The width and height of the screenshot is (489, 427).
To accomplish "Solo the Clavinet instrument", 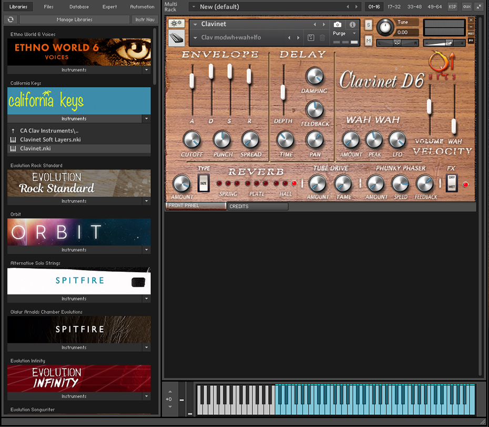I will pos(368,25).
